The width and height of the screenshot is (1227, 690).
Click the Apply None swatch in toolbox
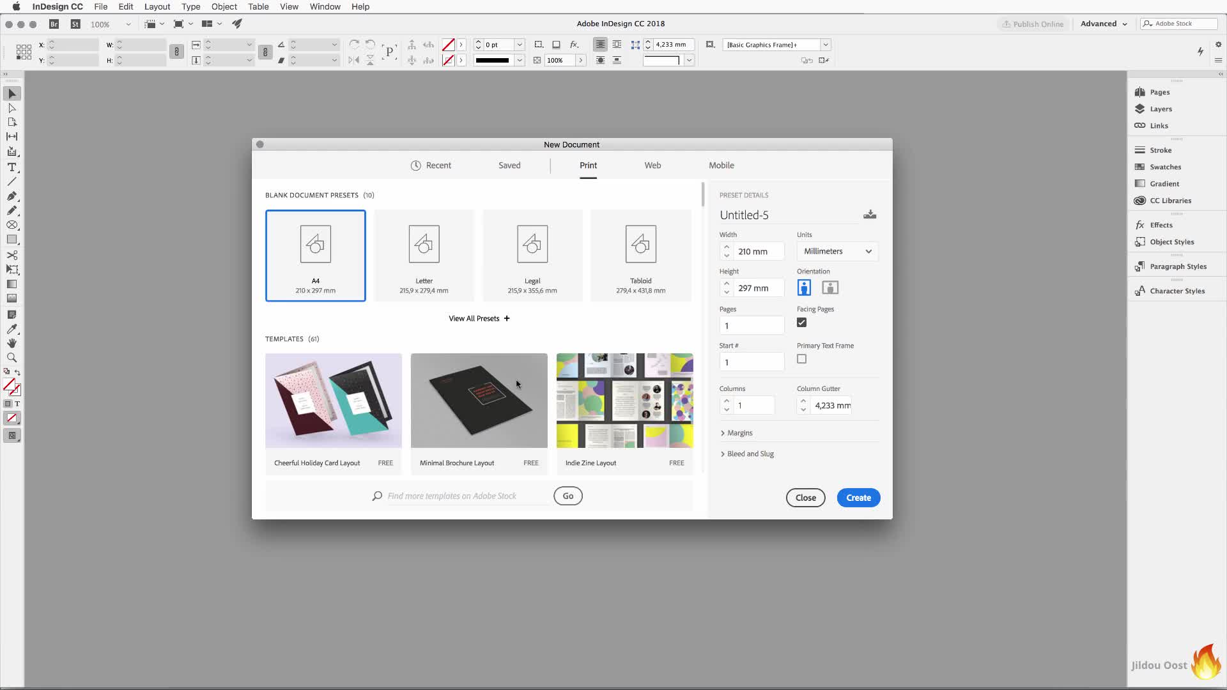[12, 418]
